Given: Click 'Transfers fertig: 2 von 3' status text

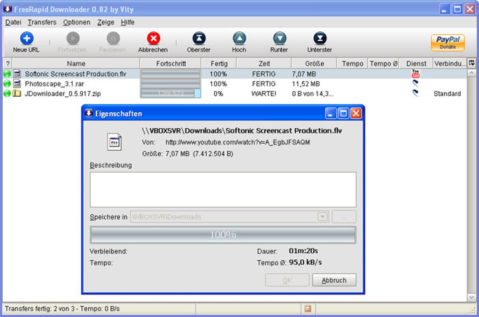Looking at the screenshot, I should [39, 309].
